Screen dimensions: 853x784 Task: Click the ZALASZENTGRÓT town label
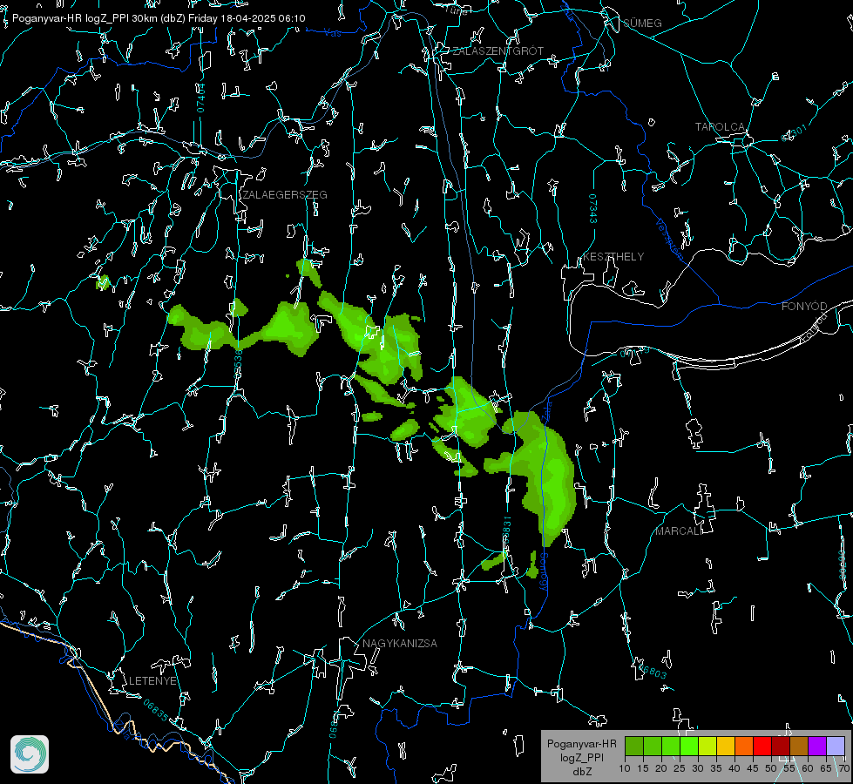[498, 51]
